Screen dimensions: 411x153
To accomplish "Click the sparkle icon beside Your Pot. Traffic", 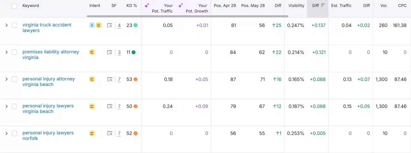I will tap(147, 5).
